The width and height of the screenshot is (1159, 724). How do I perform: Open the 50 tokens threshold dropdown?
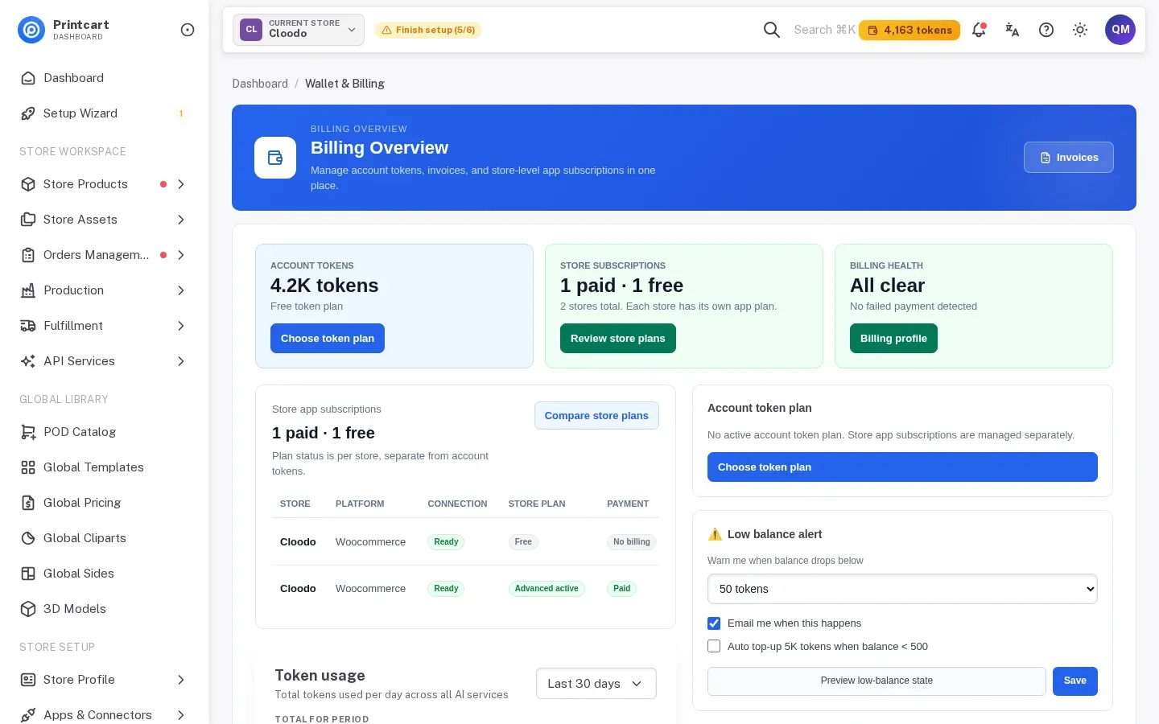[902, 589]
